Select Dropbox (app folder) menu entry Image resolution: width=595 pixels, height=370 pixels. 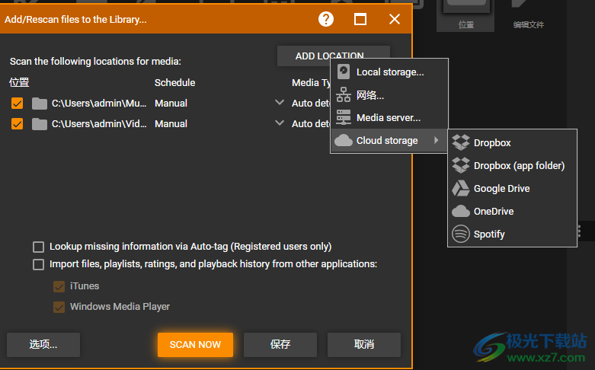pos(519,165)
